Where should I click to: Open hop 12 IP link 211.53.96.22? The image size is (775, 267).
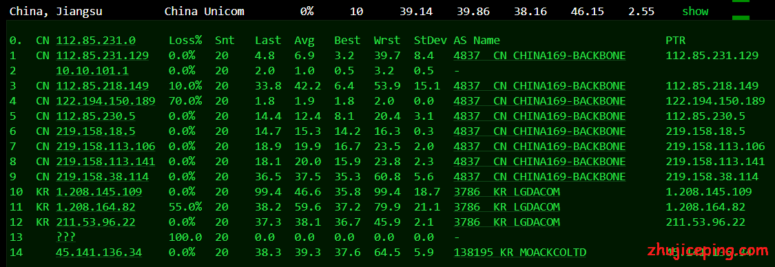[96, 222]
